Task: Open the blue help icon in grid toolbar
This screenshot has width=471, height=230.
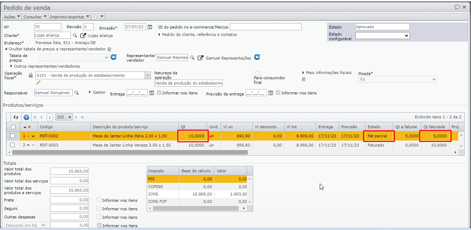Action: pyautogui.click(x=26, y=117)
